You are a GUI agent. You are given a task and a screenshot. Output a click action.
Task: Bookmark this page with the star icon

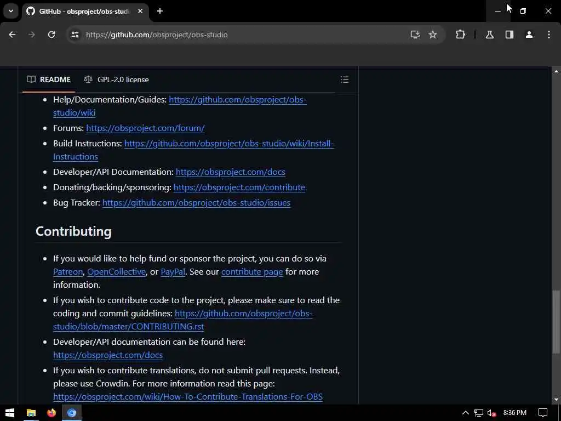[433, 35]
